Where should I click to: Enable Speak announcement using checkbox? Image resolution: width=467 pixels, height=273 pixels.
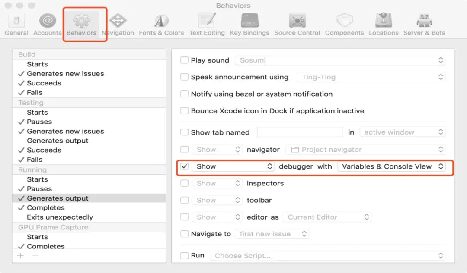[184, 77]
